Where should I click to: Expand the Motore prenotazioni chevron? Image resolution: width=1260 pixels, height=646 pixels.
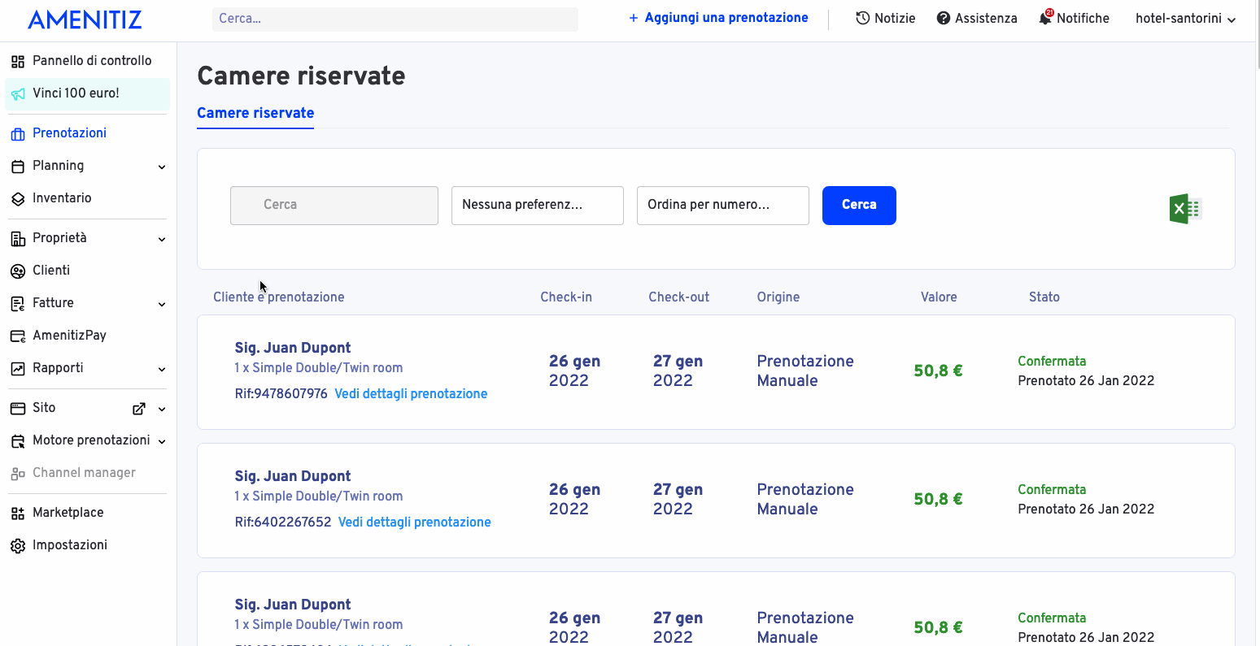[162, 441]
